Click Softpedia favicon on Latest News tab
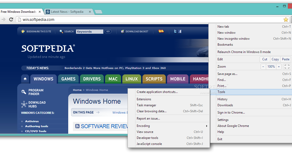Viewport: 292px width, 153px height. click(x=48, y=12)
